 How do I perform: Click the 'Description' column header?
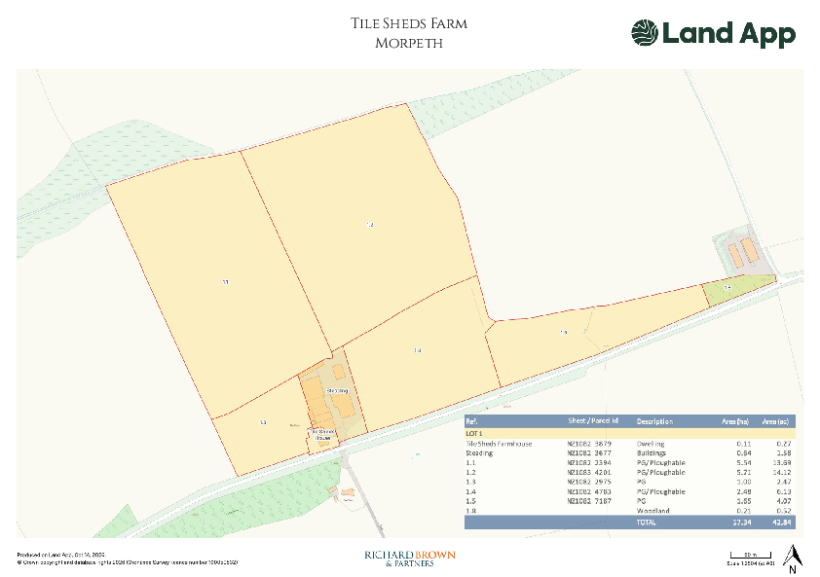(x=654, y=421)
